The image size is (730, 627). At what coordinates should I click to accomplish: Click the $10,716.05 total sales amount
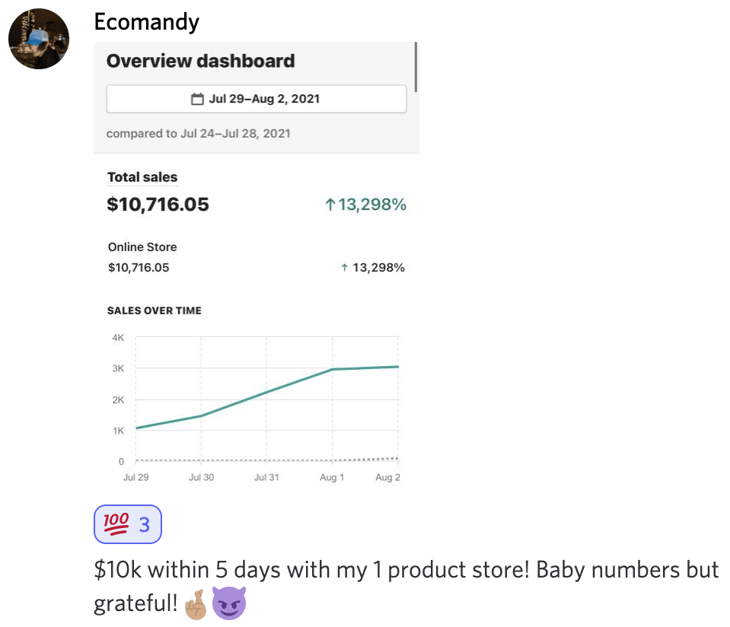158,205
